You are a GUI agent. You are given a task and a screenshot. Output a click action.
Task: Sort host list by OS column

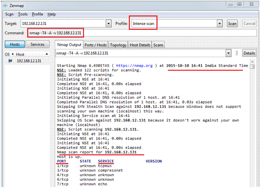7,54
